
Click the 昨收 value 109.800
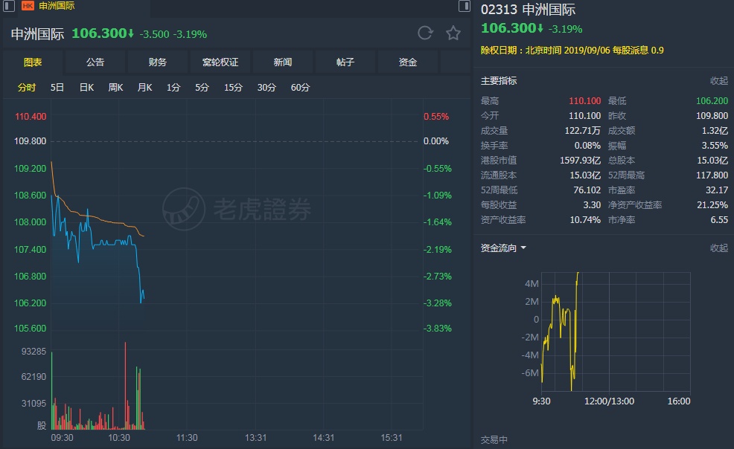[x=712, y=116]
